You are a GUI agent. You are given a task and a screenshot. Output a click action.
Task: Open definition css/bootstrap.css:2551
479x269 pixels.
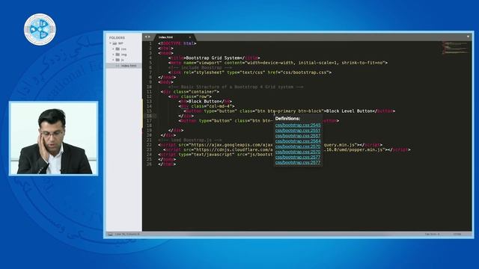[298, 131]
